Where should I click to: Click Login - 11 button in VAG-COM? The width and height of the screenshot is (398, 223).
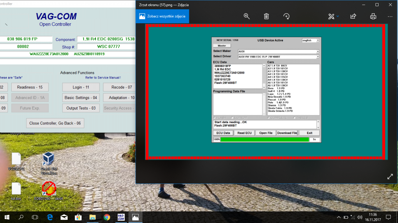tap(81, 87)
